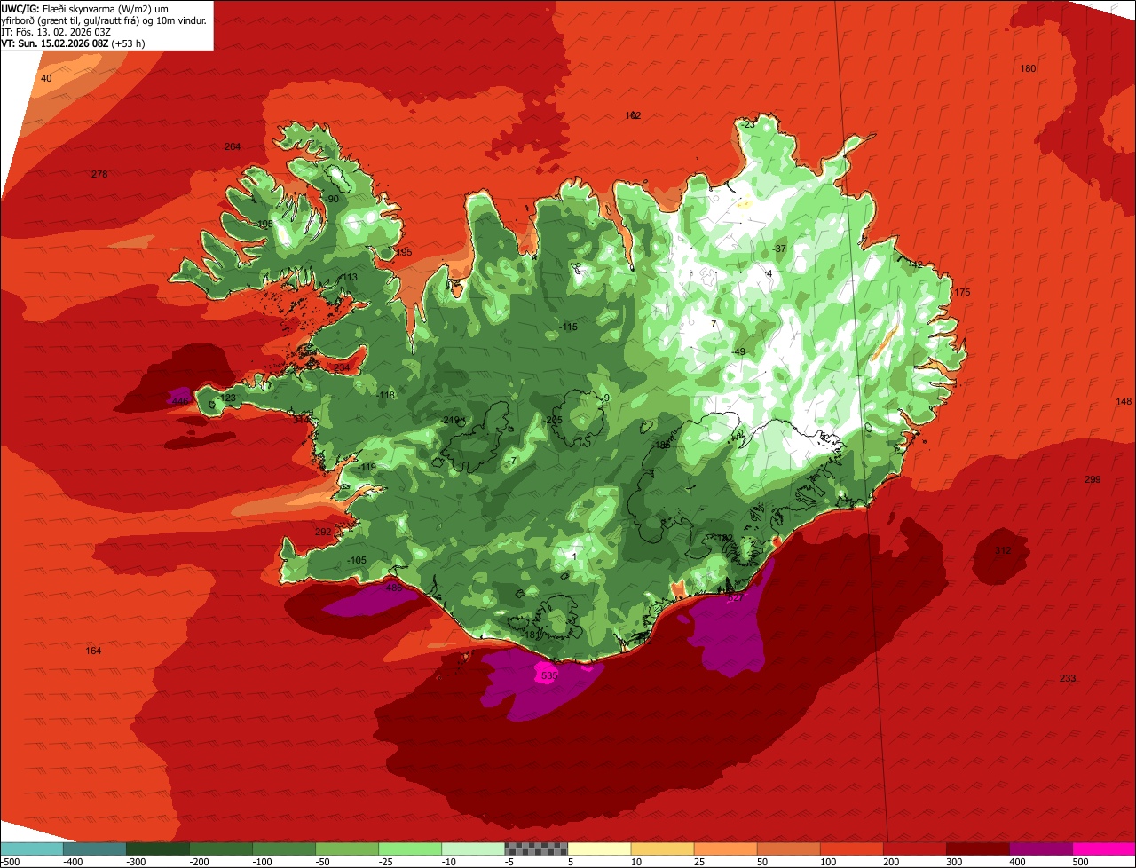The width and height of the screenshot is (1136, 868).
Task: Click the legend swatch between -500 and -400
Action: pos(32,848)
